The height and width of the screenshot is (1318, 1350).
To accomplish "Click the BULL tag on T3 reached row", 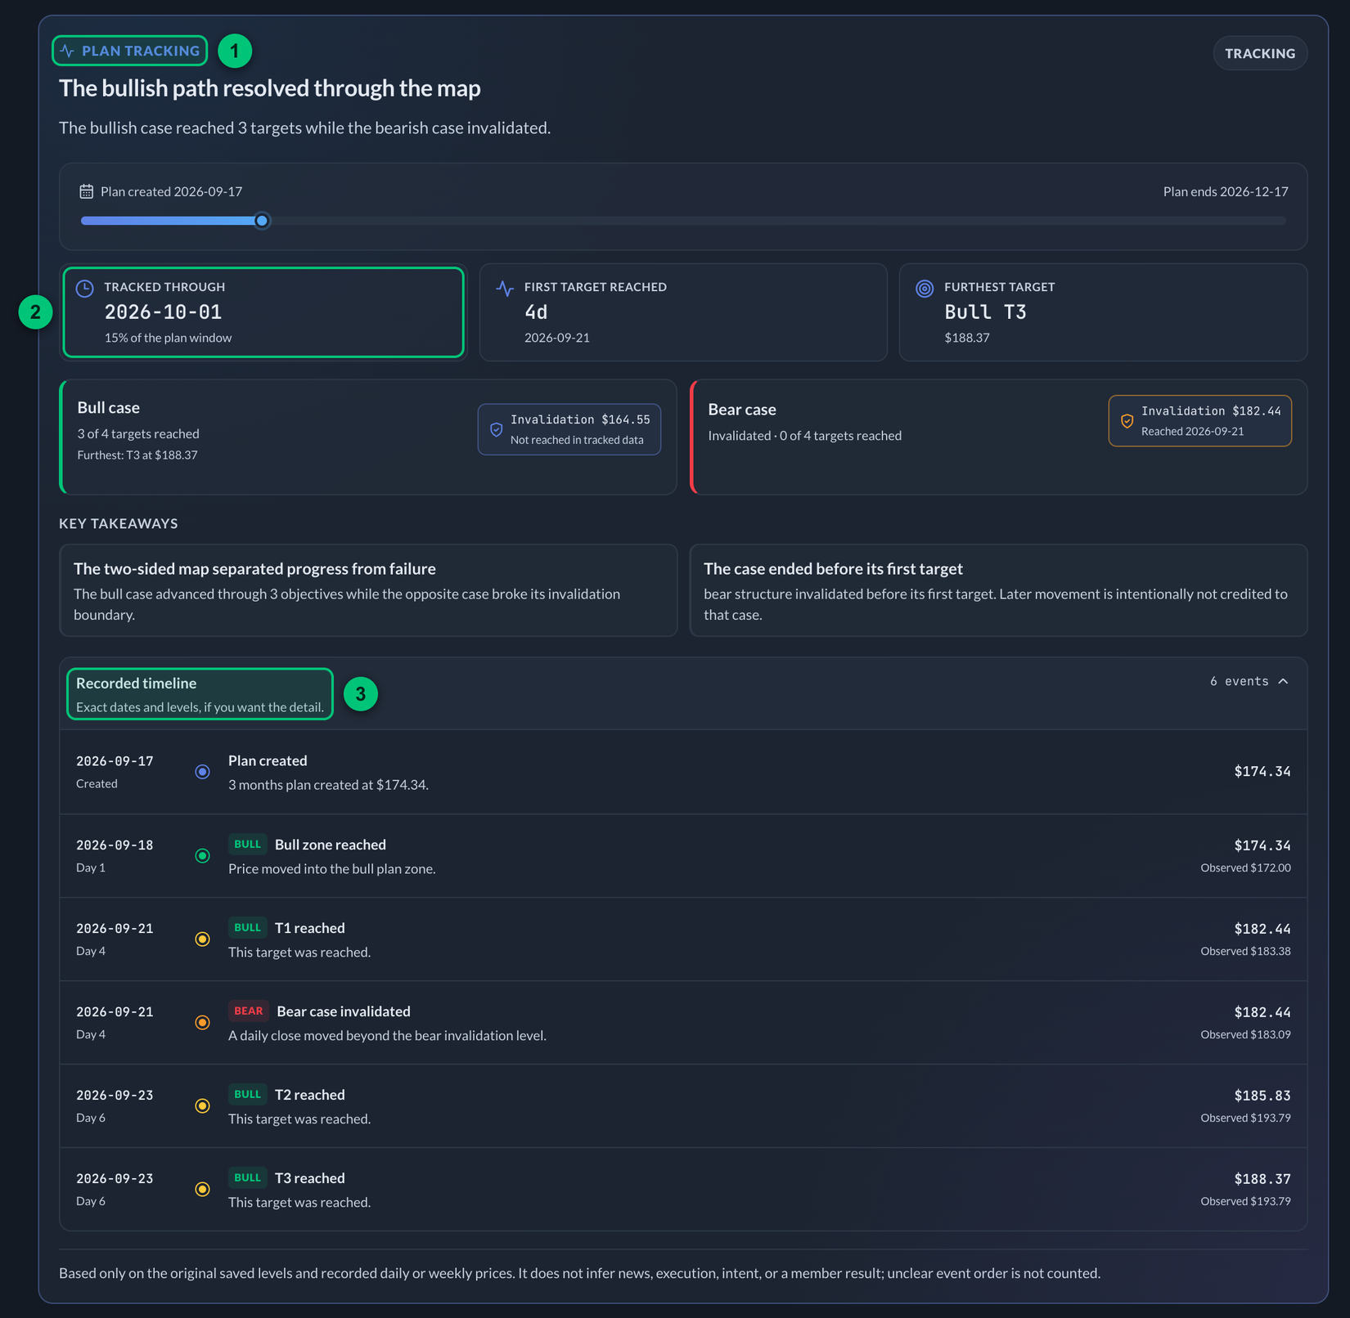I will [247, 1177].
